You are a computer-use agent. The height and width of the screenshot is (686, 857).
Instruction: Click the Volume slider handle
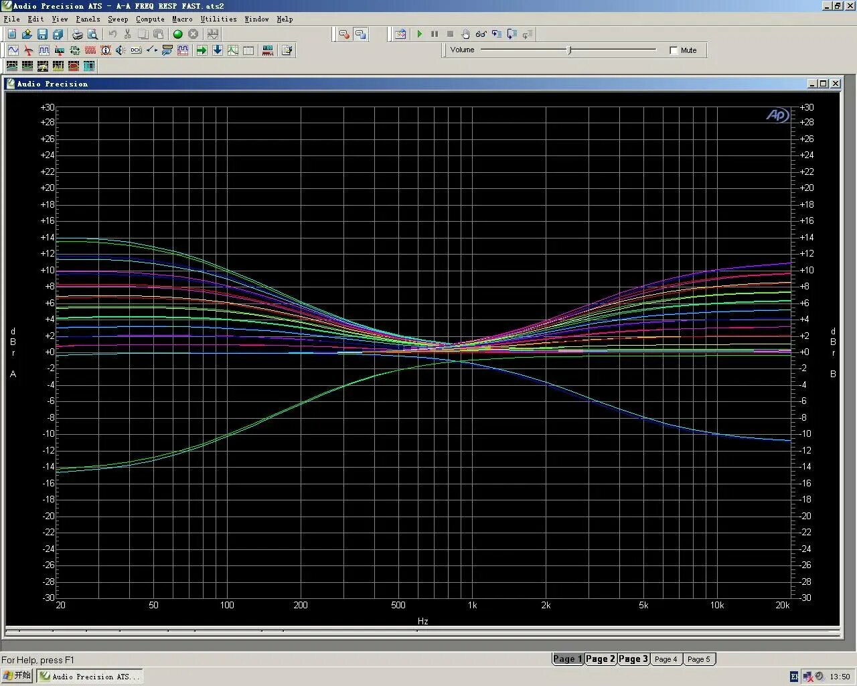click(x=570, y=50)
